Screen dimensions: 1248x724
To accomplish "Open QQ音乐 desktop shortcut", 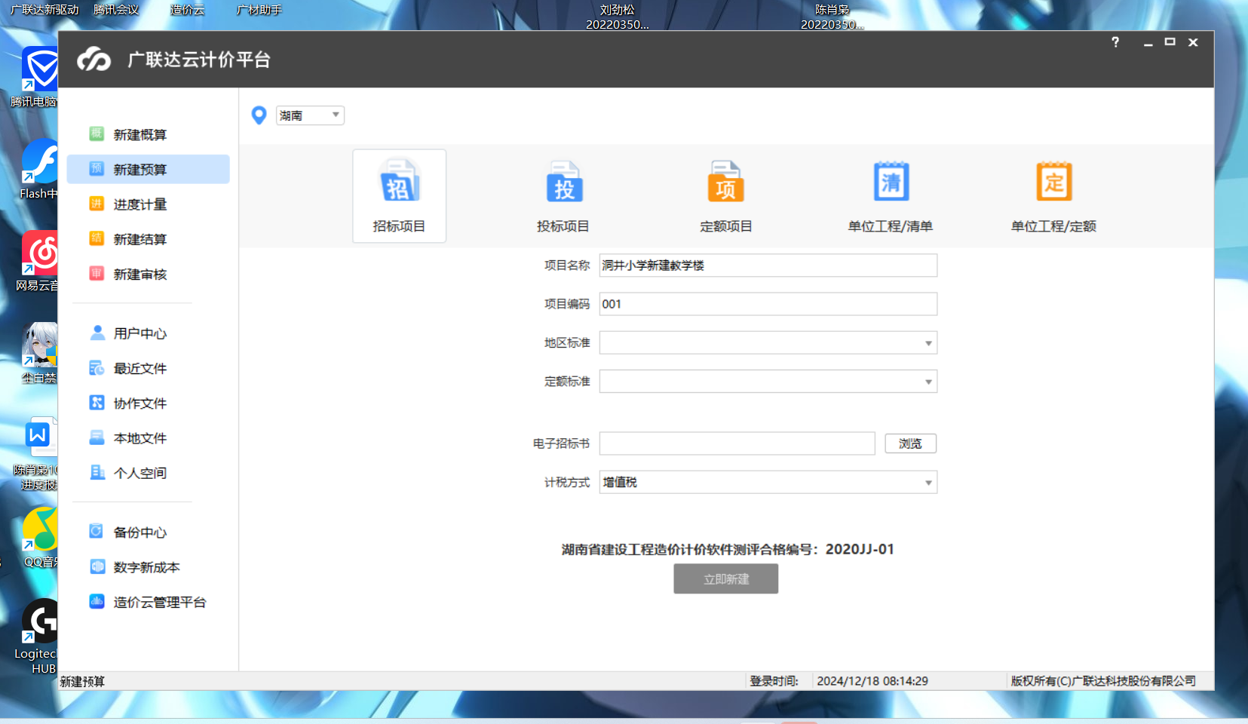I will click(x=39, y=537).
